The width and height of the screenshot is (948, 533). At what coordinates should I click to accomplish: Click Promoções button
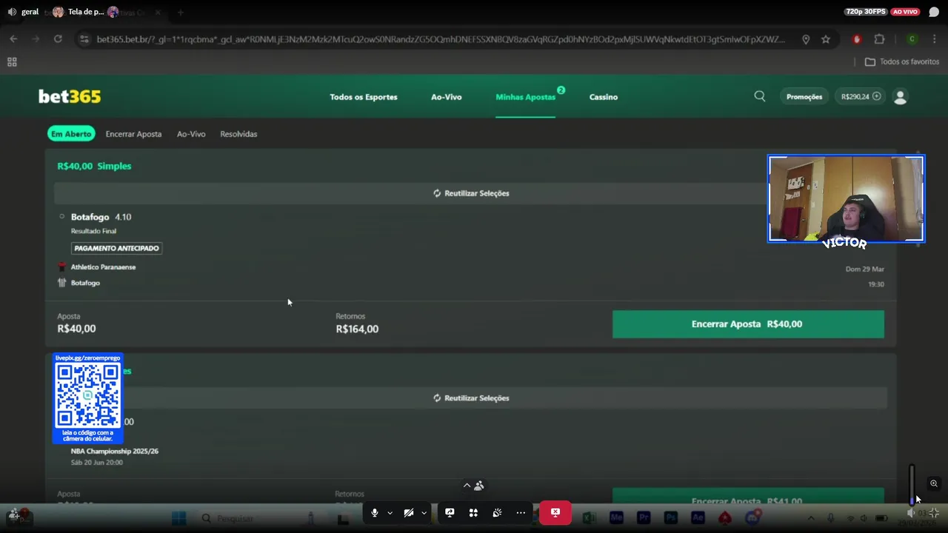click(804, 96)
